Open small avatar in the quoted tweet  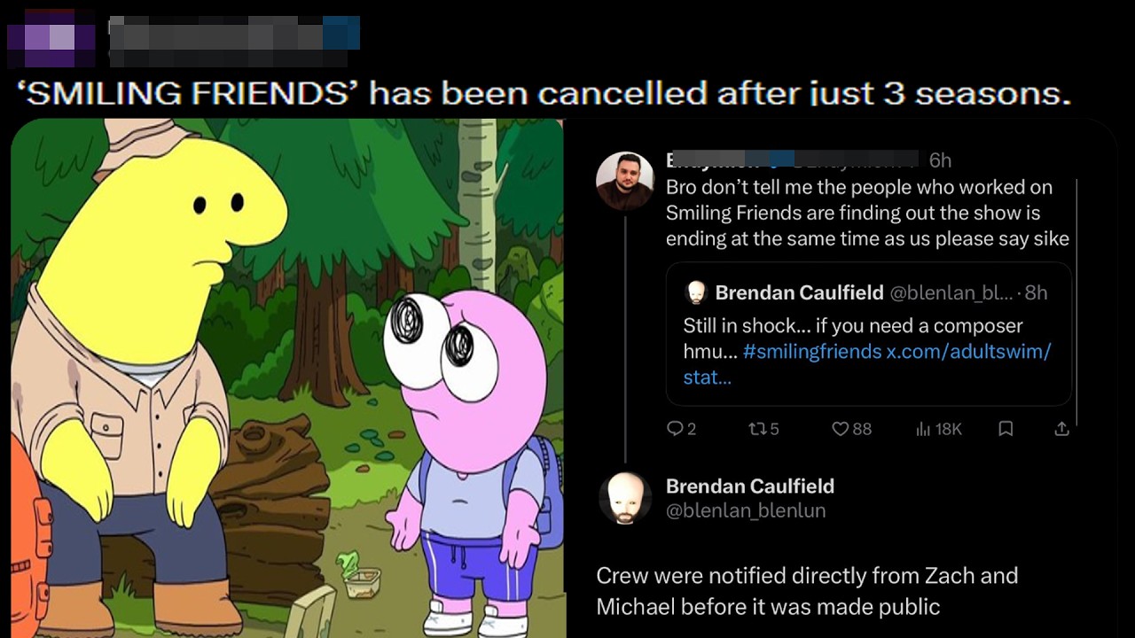696,292
